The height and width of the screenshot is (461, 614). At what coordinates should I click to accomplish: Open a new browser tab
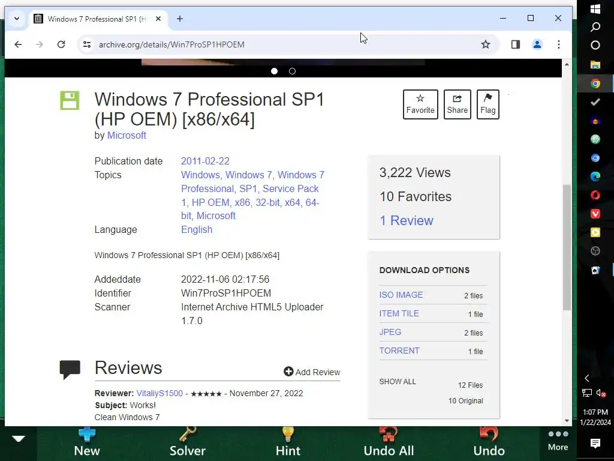(x=180, y=19)
